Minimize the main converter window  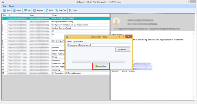pos(184,2)
